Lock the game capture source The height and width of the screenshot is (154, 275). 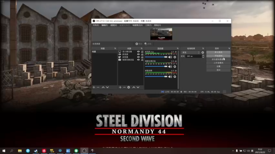[142, 54]
